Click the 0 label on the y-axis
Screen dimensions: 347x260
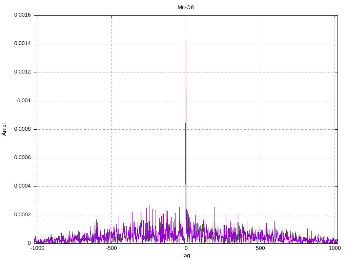[29, 243]
